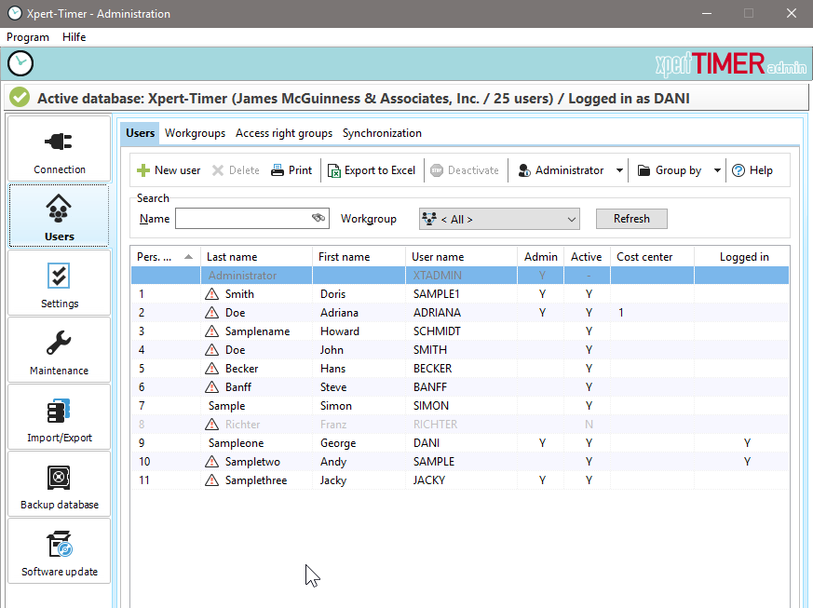
Task: Expand the Administrator dropdown arrow
Action: click(620, 170)
